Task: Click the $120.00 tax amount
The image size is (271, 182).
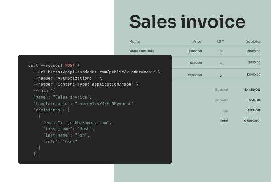Action: click(254, 110)
